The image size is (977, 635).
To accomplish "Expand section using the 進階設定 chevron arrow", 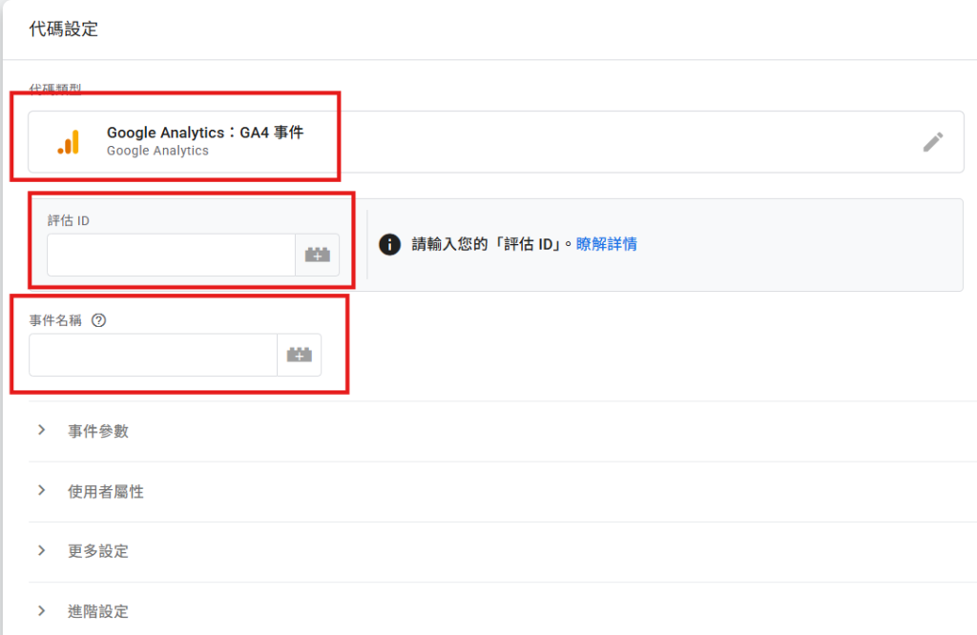I will [41, 610].
